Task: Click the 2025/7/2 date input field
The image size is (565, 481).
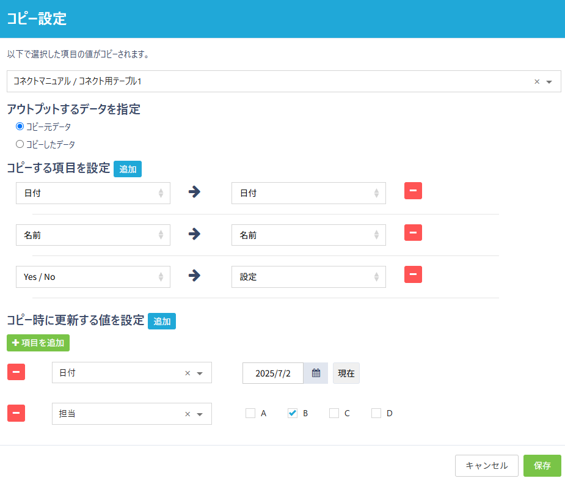Action: [273, 373]
